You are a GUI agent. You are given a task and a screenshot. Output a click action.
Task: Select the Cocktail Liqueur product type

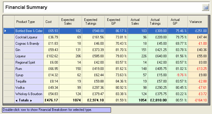(29, 37)
